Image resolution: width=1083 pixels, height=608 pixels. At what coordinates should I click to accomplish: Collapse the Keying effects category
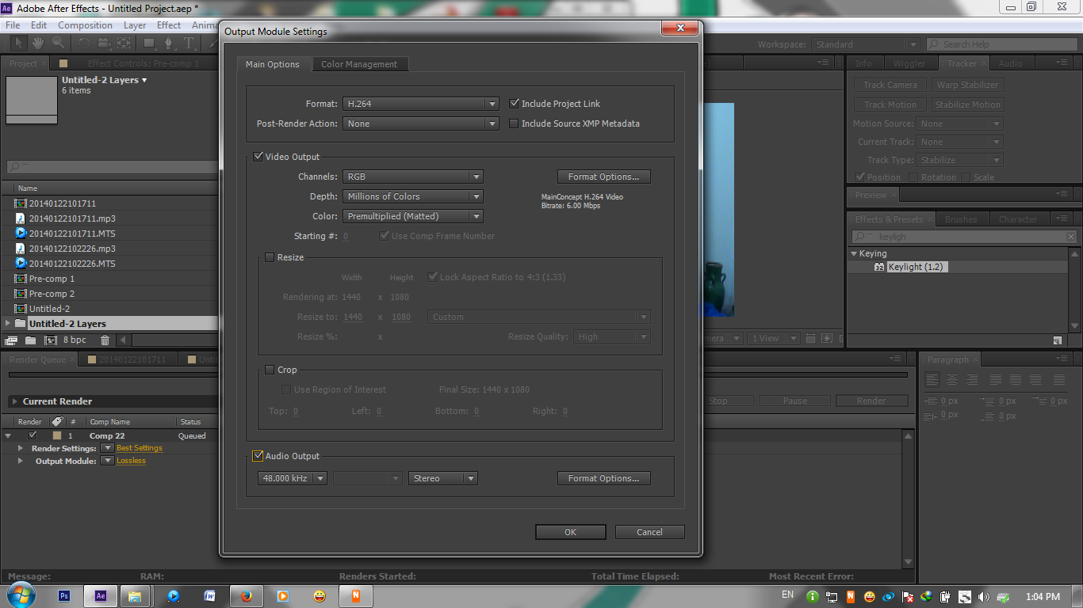pos(854,254)
